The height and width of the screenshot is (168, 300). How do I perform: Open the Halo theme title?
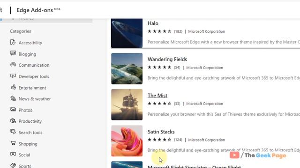tap(153, 23)
